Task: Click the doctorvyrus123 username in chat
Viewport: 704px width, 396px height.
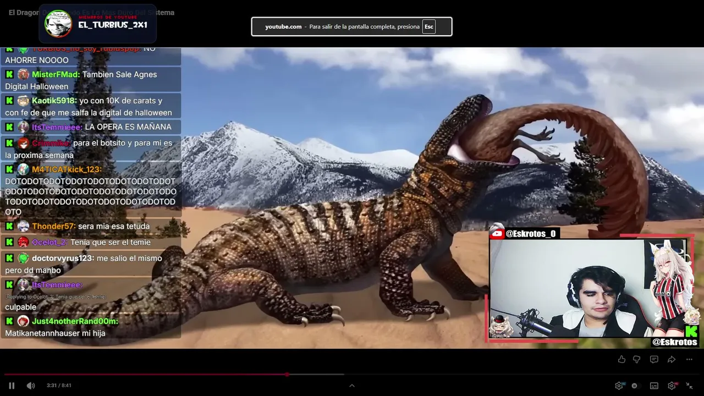Action: (63, 258)
